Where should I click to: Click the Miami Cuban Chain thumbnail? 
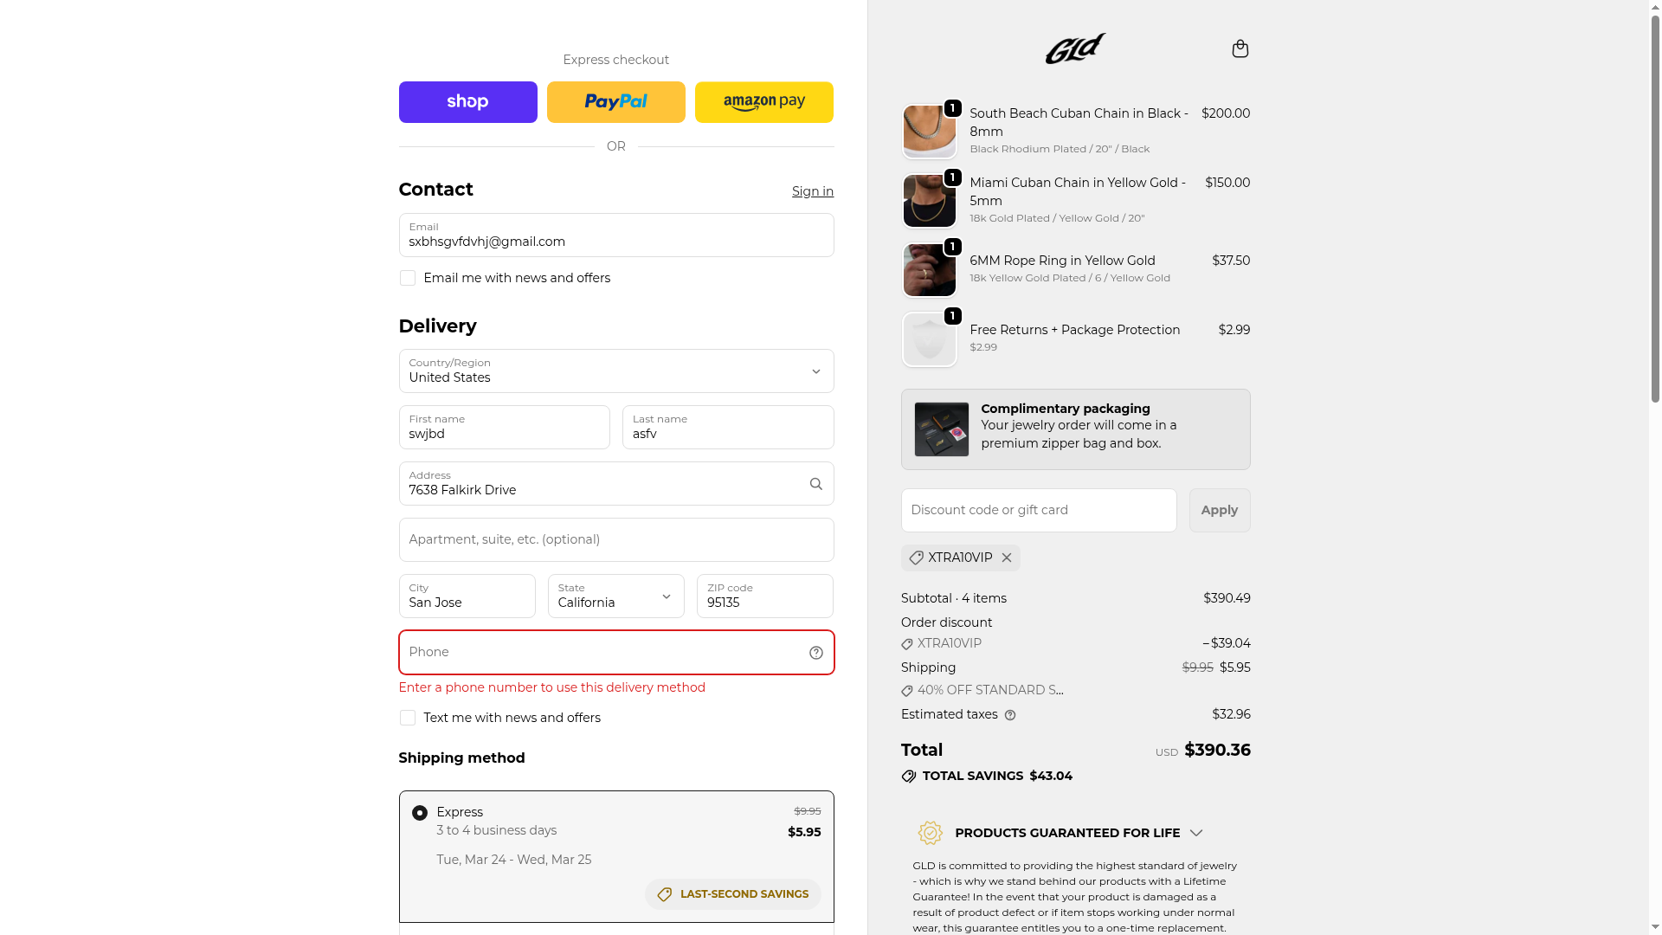pos(929,201)
